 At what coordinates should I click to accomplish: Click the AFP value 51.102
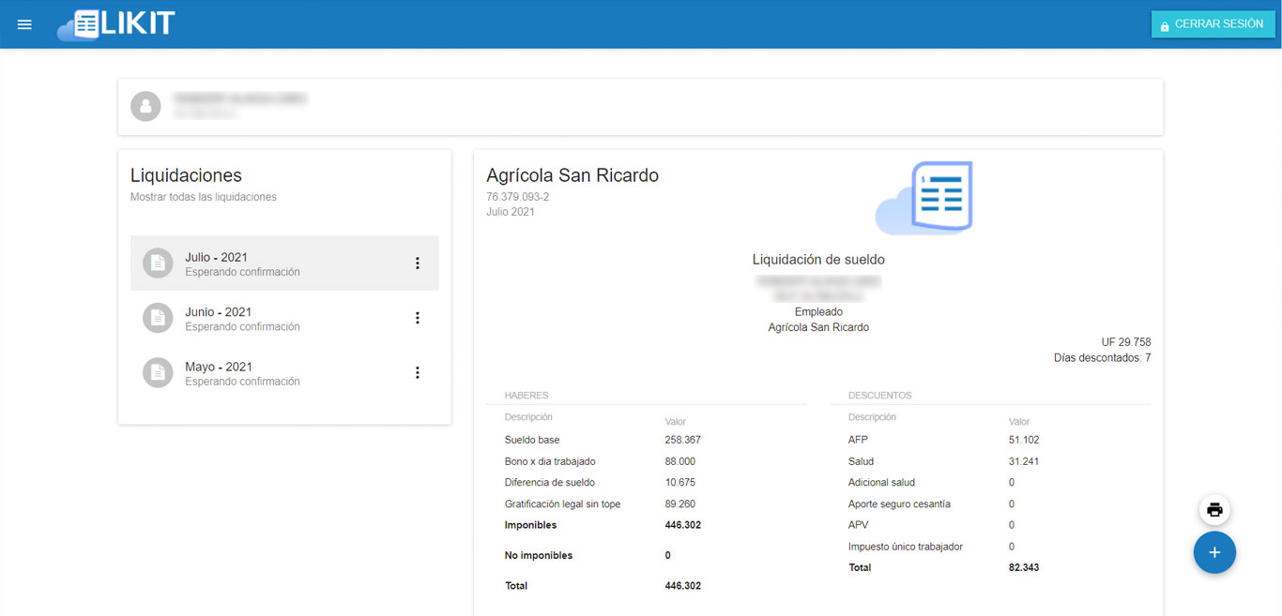point(1024,440)
